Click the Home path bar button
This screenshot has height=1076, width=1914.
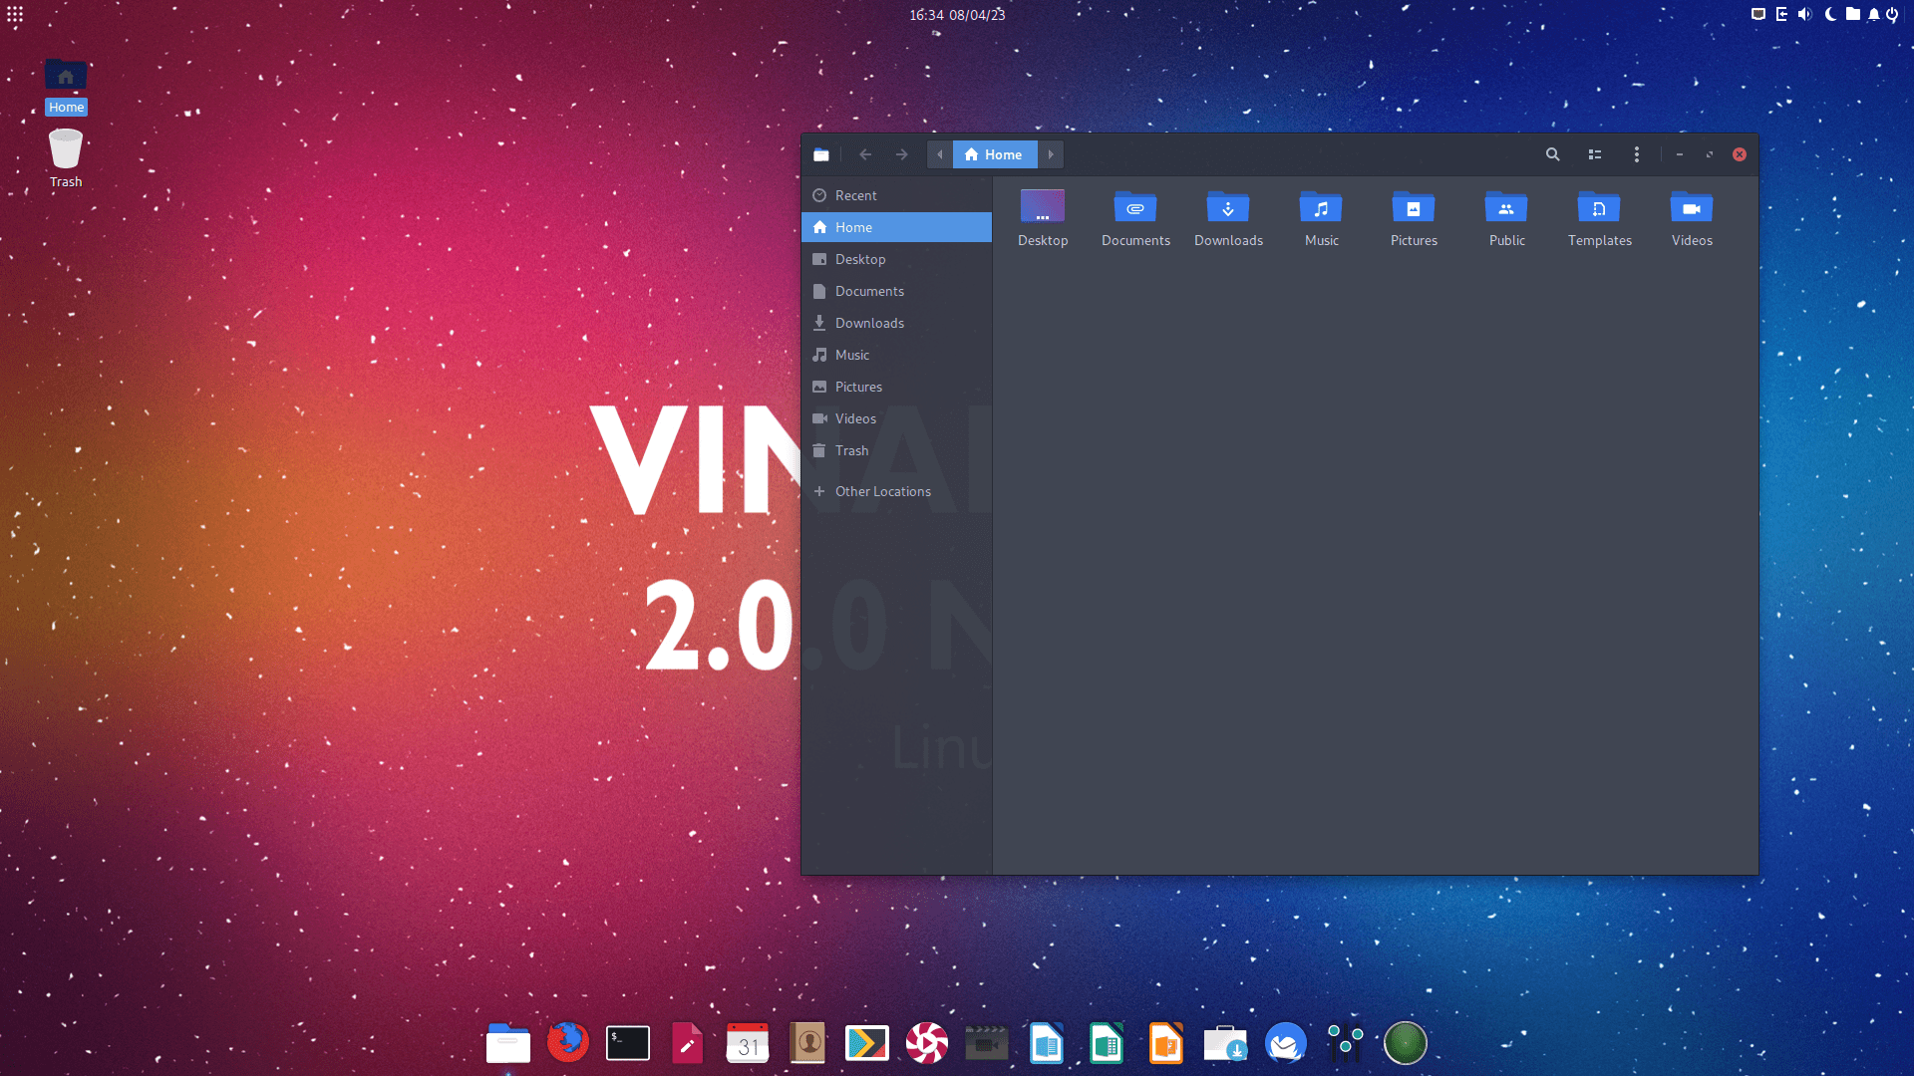point(994,154)
